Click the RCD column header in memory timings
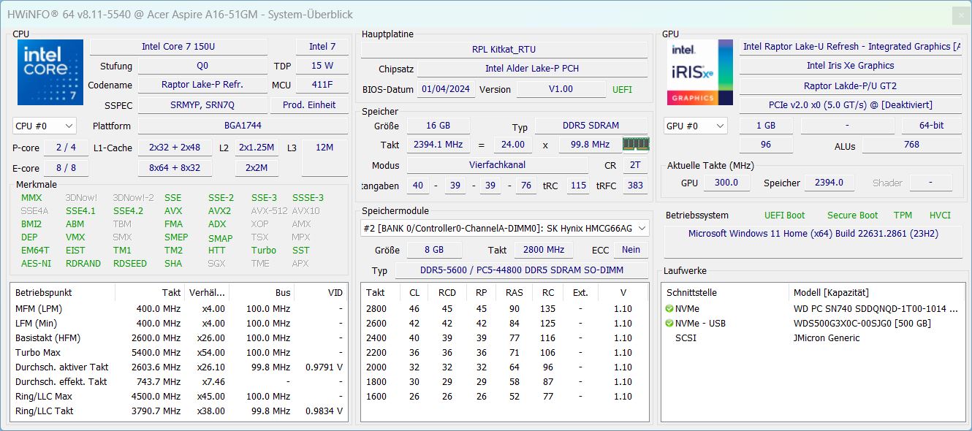This screenshot has width=972, height=431. tap(447, 292)
